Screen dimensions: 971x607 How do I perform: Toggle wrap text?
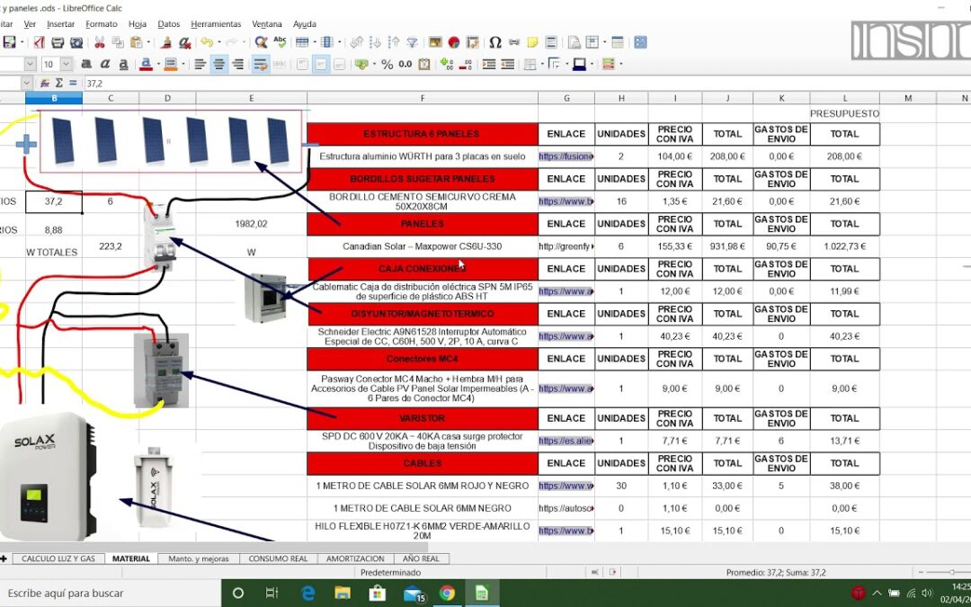pos(261,64)
